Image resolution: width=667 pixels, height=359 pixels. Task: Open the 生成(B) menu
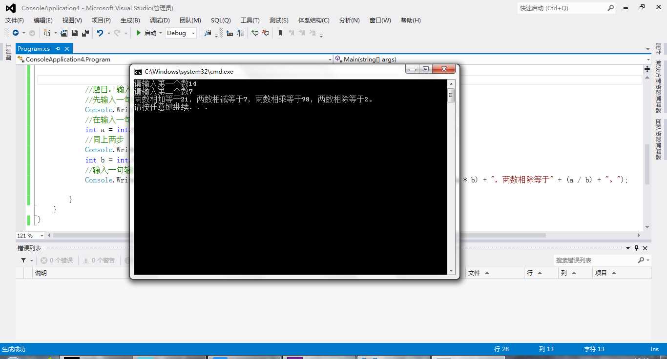tap(130, 20)
